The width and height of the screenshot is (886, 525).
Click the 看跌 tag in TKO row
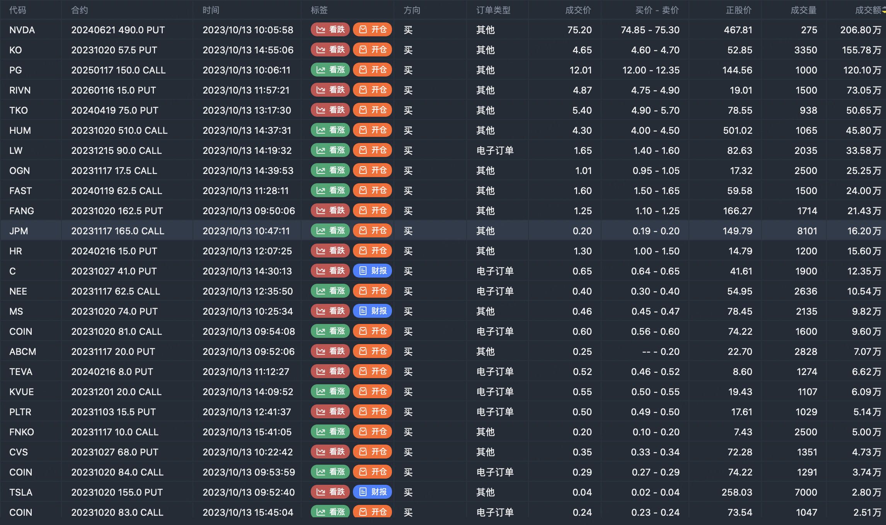[x=330, y=110]
